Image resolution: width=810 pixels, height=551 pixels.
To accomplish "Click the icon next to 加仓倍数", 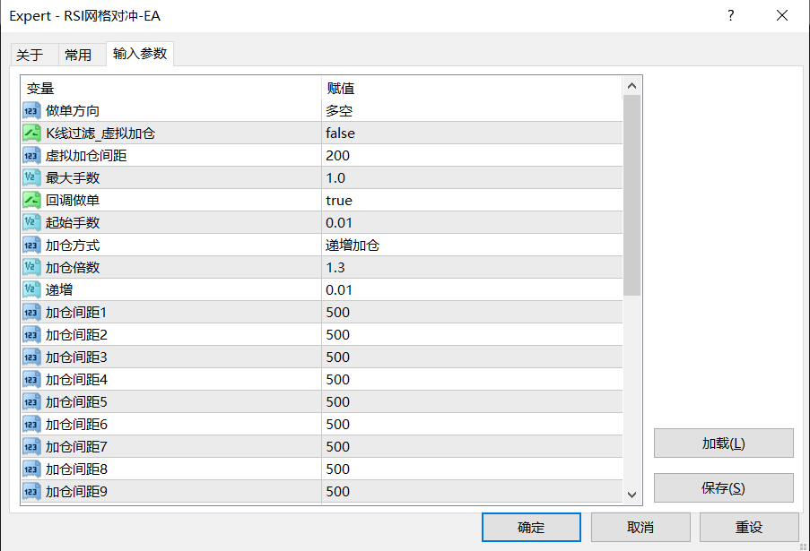I will tap(31, 268).
